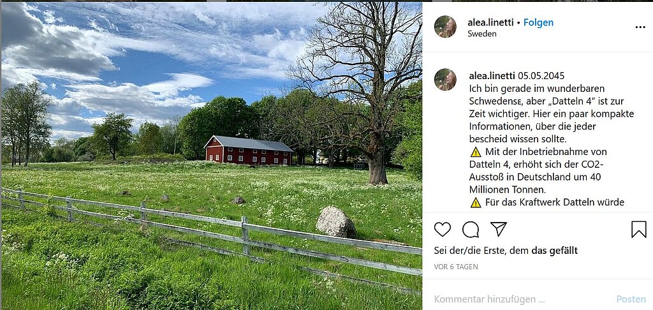This screenshot has height=310, width=653.
Task: Open the three-dot more options menu
Action: 640,27
